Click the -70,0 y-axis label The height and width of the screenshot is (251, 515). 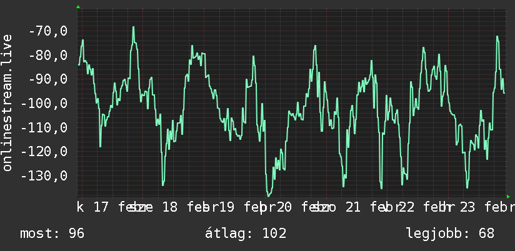[x=48, y=31]
